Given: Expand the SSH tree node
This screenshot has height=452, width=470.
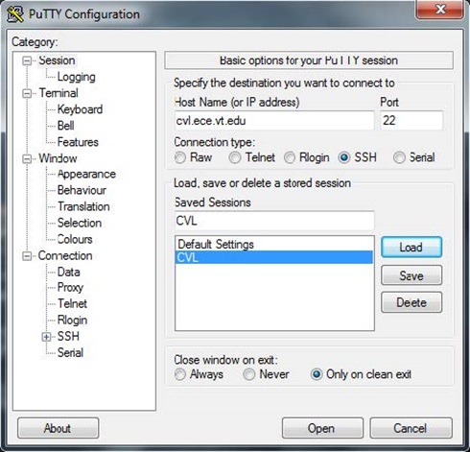Looking at the screenshot, I should [x=46, y=337].
